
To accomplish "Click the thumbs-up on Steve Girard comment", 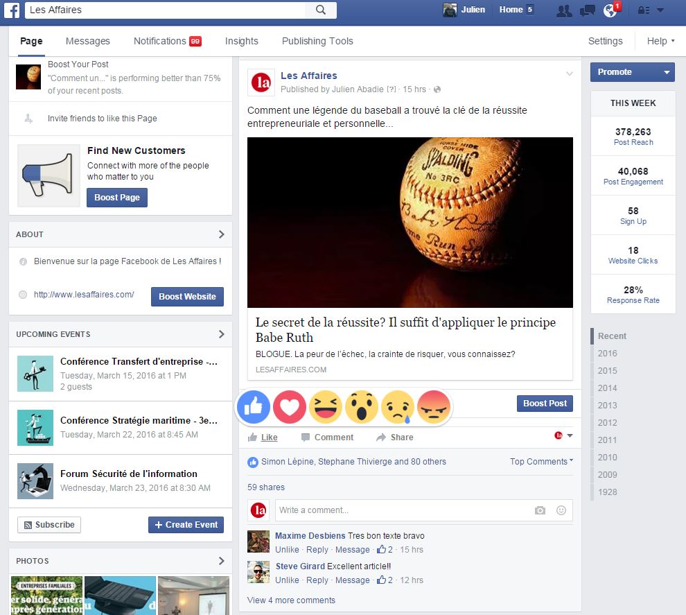I will (x=382, y=580).
